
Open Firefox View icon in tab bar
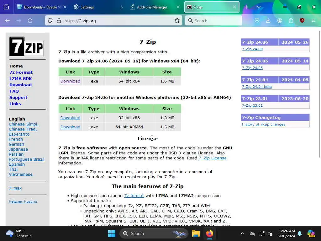[x=6, y=7]
